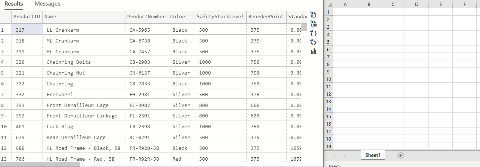Click the Save as XML icon

(x=314, y=42)
